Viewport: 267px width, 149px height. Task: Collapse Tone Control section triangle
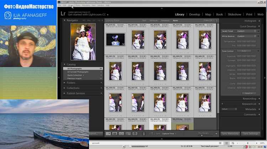click(x=258, y=51)
